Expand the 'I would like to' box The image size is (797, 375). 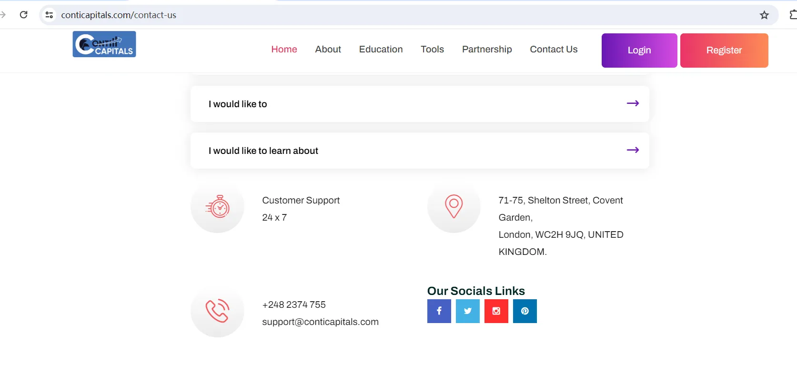420,104
